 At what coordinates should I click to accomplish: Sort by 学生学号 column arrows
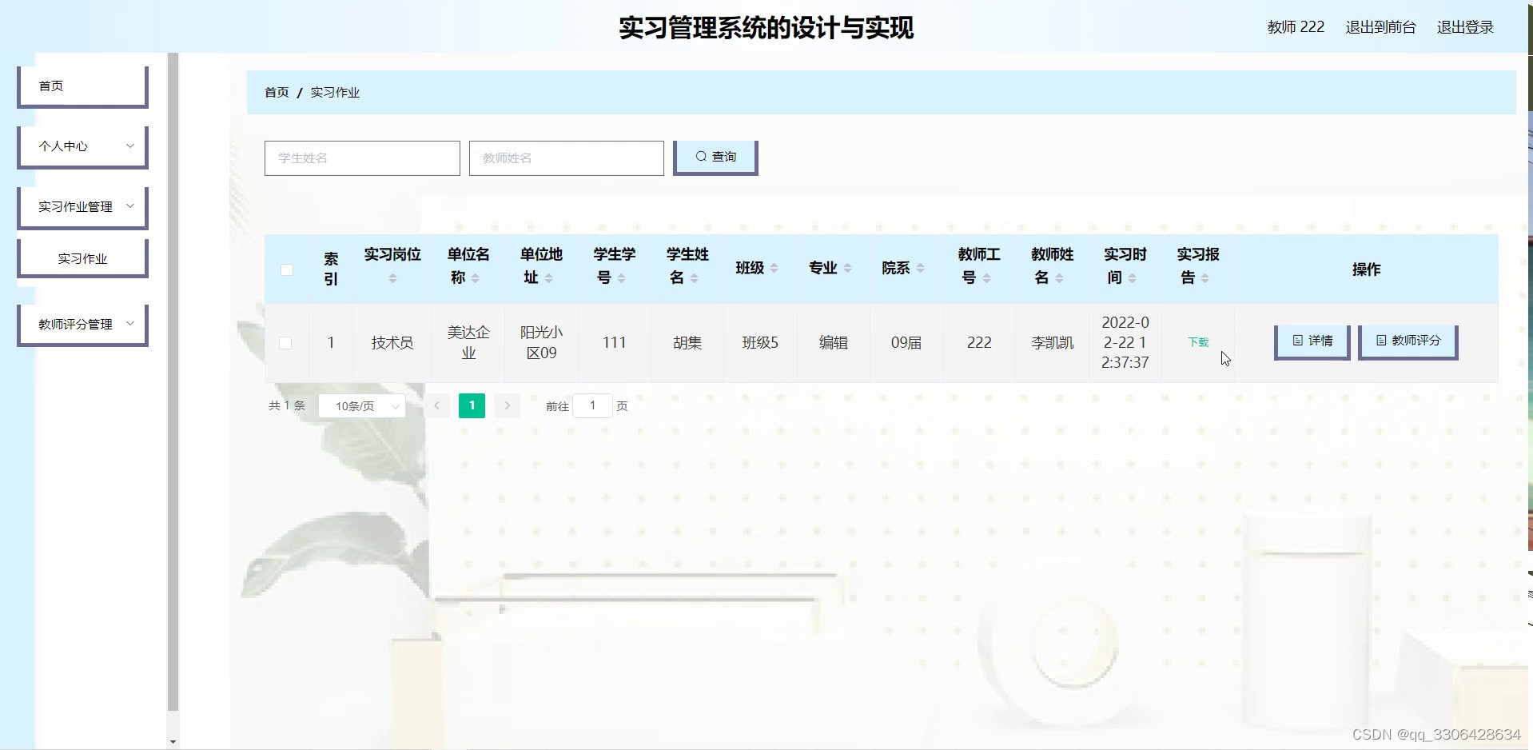pyautogui.click(x=621, y=278)
